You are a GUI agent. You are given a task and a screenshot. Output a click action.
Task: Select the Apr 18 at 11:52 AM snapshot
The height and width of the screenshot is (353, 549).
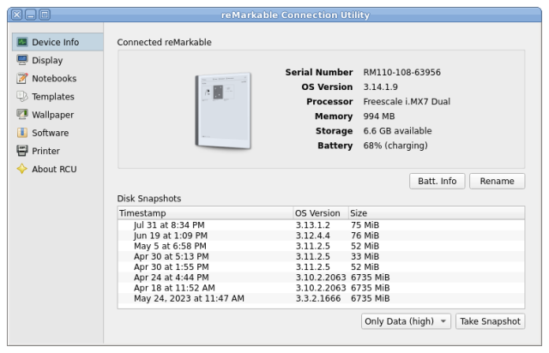174,288
